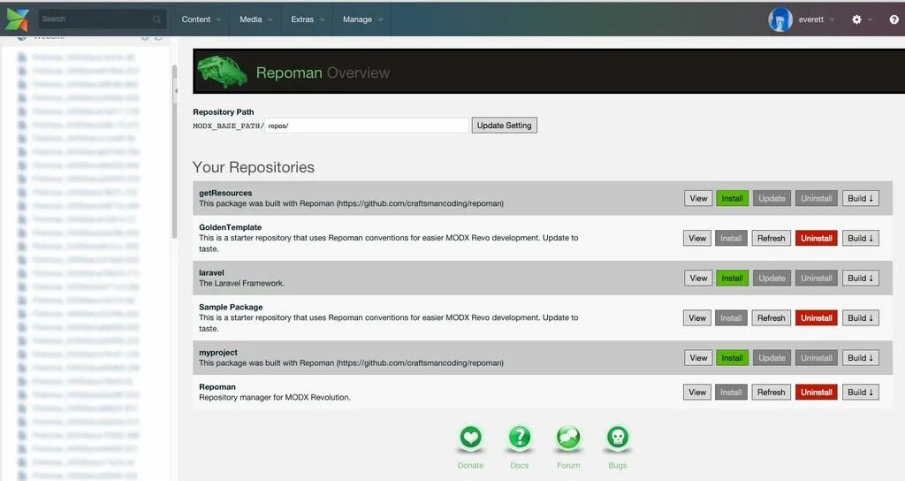The height and width of the screenshot is (481, 905).
Task: Click the Donate heart icon
Action: tap(470, 437)
